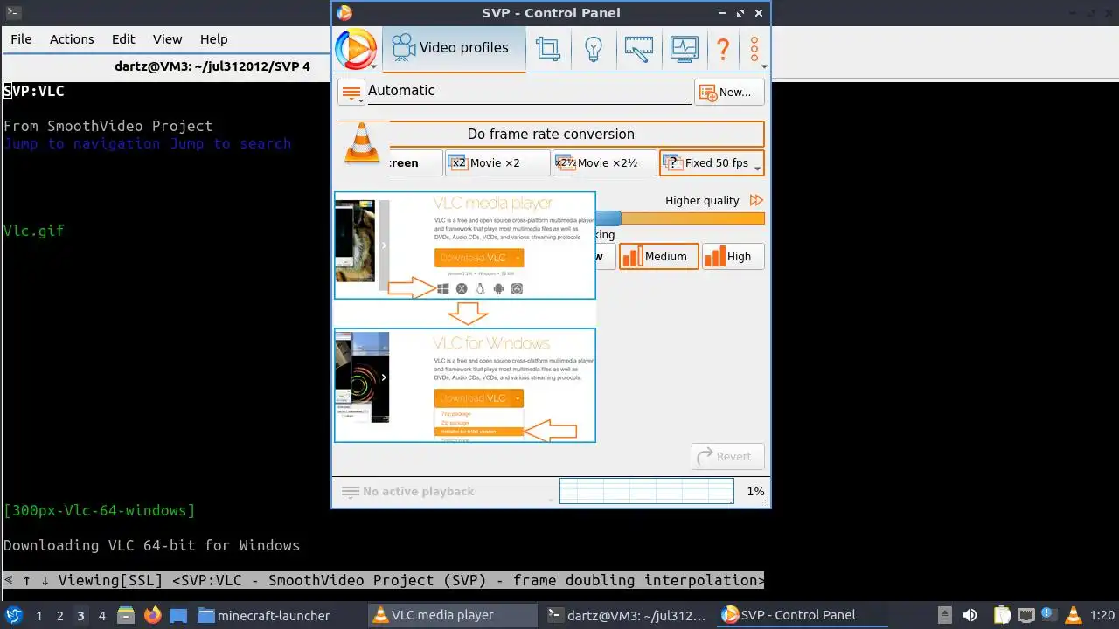
Task: Open the update notifier tray icon
Action: tap(1049, 614)
